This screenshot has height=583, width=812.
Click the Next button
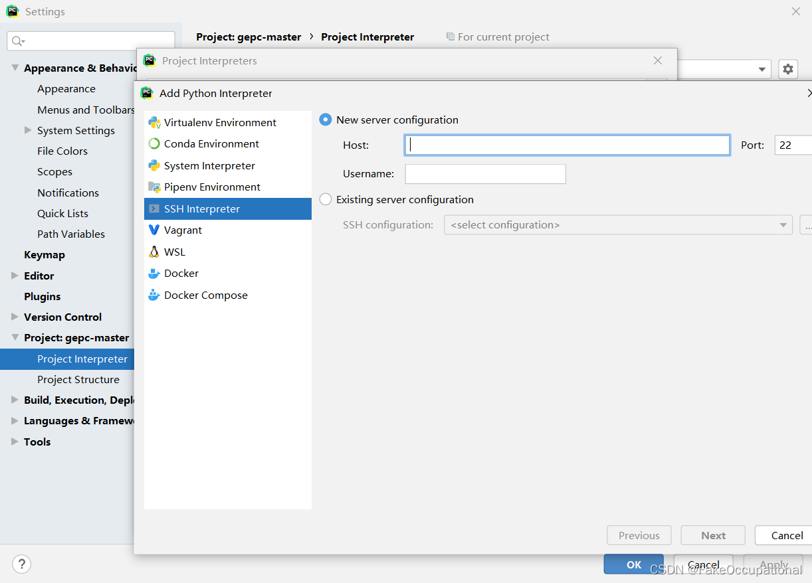click(x=714, y=535)
